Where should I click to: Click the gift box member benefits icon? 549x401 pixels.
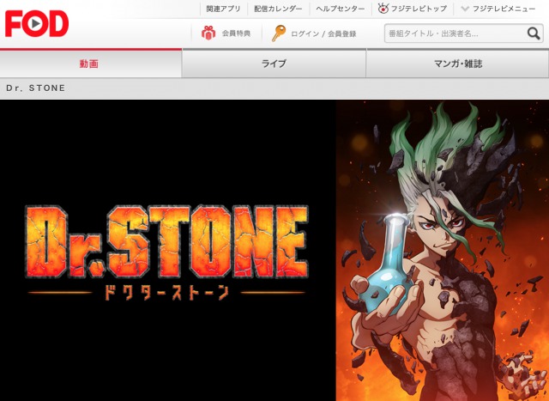coord(208,33)
